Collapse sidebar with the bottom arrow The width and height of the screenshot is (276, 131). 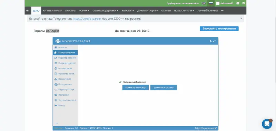[x=57, y=123]
